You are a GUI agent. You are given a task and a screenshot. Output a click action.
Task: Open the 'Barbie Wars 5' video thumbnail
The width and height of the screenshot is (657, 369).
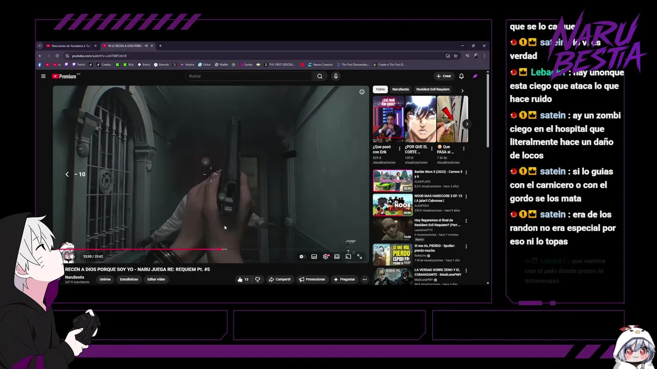tap(393, 180)
